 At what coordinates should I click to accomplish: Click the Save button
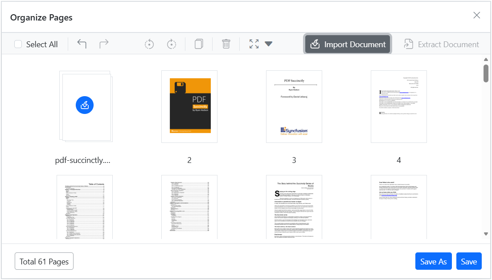tap(469, 261)
